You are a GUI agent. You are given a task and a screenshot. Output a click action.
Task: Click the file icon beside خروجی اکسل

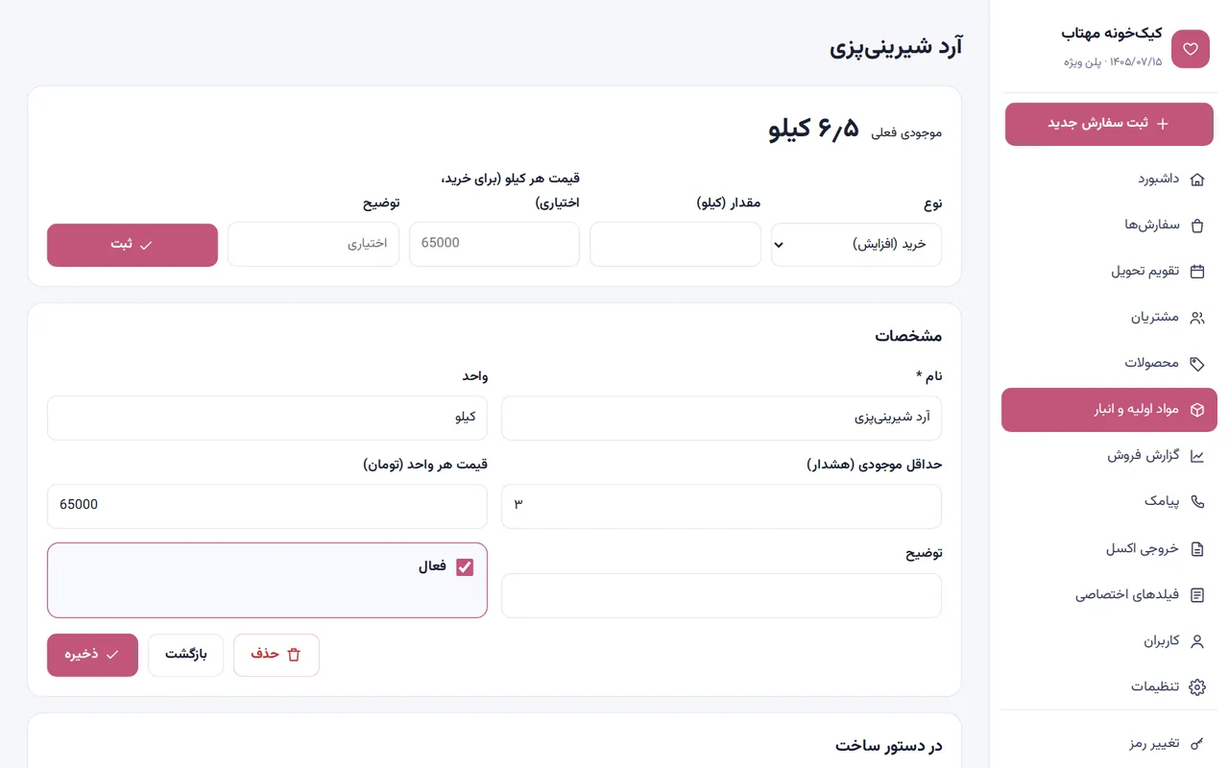(1196, 549)
